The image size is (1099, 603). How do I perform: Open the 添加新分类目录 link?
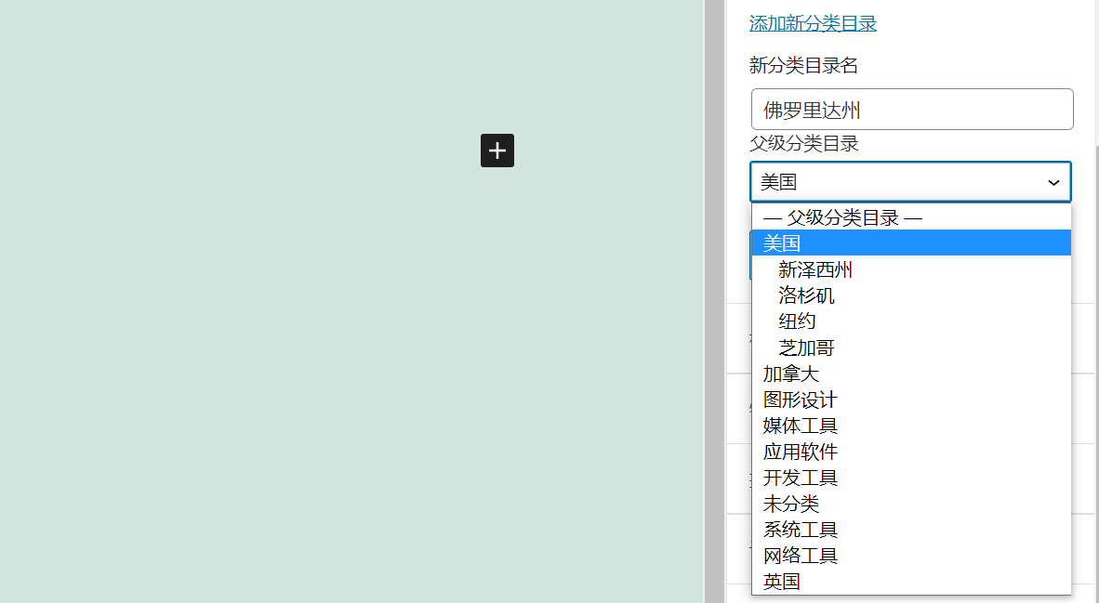812,23
